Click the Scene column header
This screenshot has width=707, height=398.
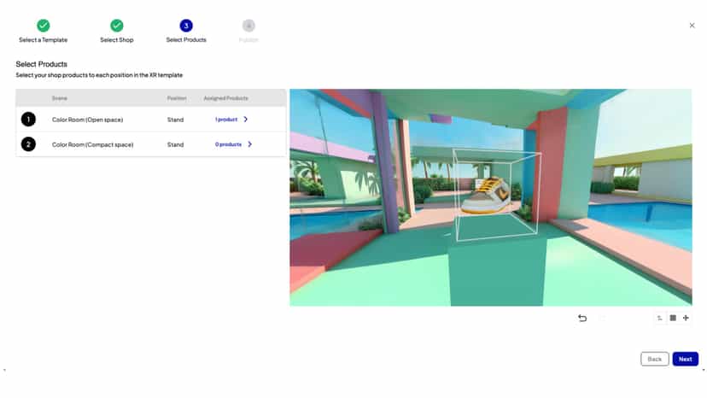(x=60, y=98)
